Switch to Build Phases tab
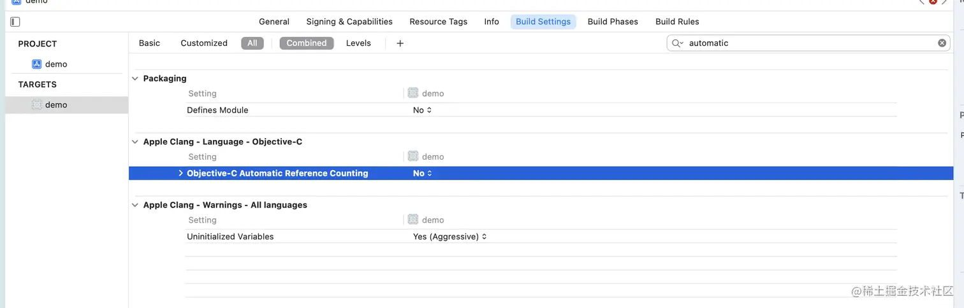This screenshot has width=964, height=308. (x=613, y=22)
